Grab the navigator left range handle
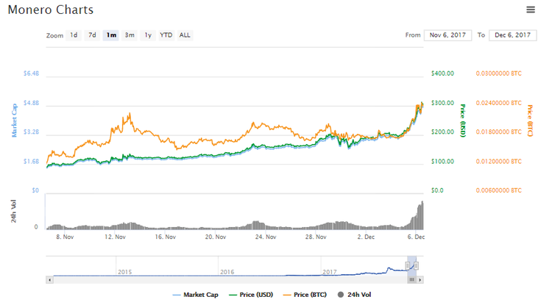Screen dimensions: 552x305 coord(408,266)
